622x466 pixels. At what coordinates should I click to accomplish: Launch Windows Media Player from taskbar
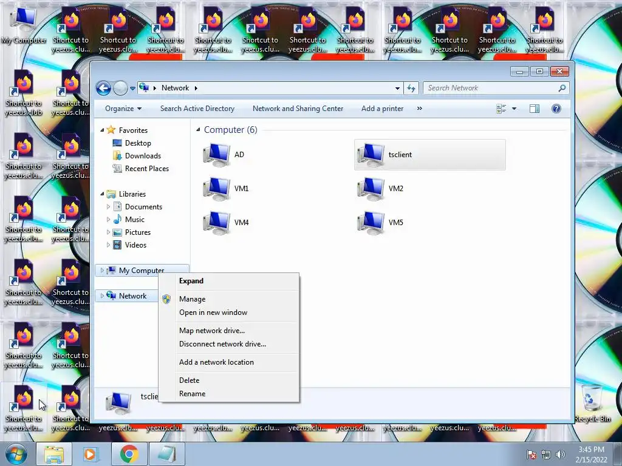click(91, 454)
